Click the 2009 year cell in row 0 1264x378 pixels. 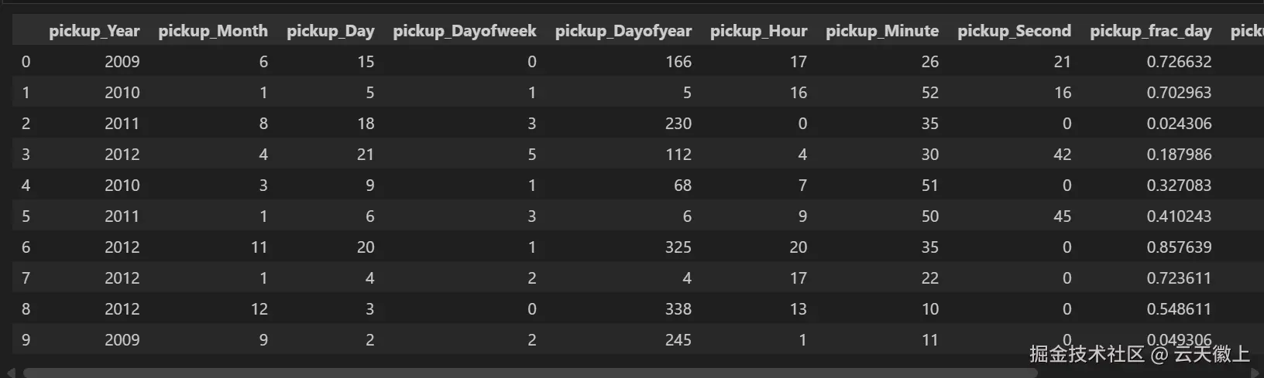(x=122, y=62)
